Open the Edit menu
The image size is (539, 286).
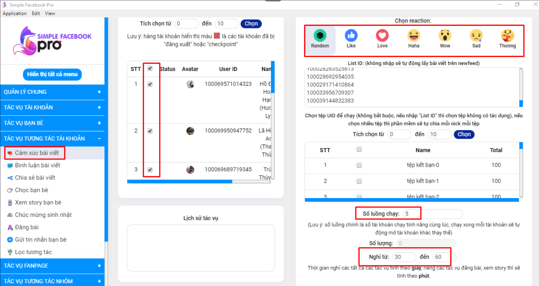coord(35,13)
